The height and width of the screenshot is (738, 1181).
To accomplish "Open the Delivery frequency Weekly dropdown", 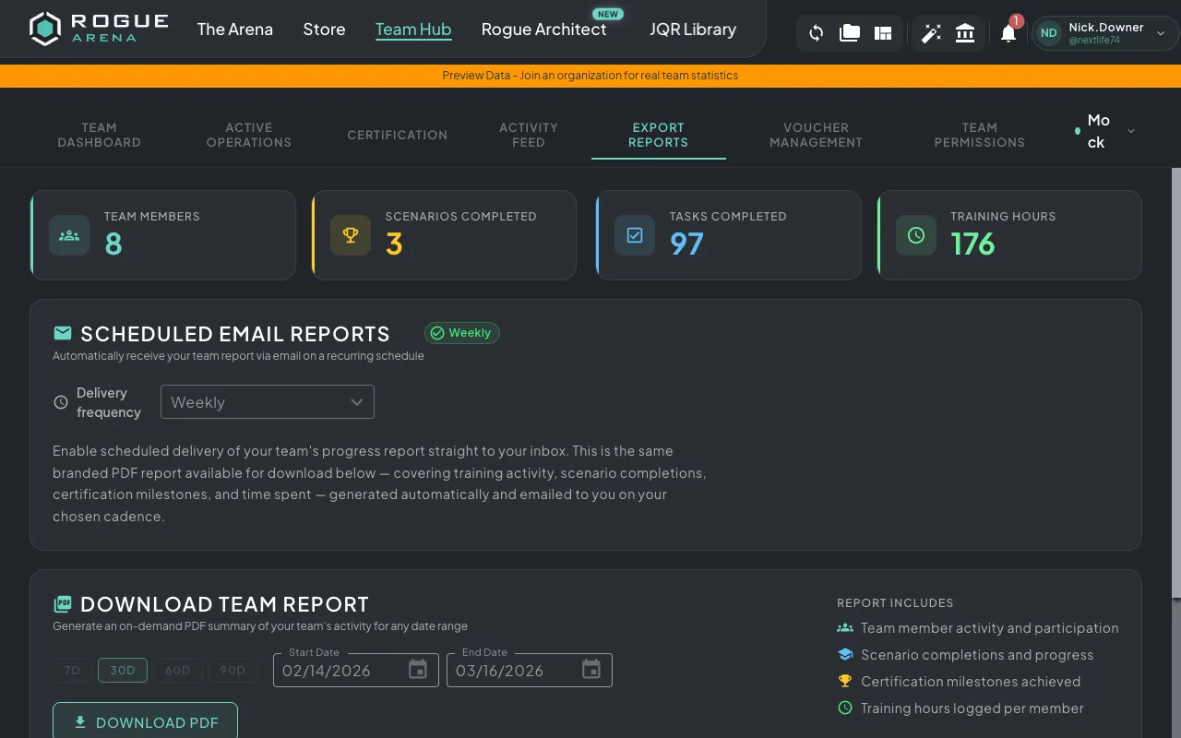I will pyautogui.click(x=267, y=401).
